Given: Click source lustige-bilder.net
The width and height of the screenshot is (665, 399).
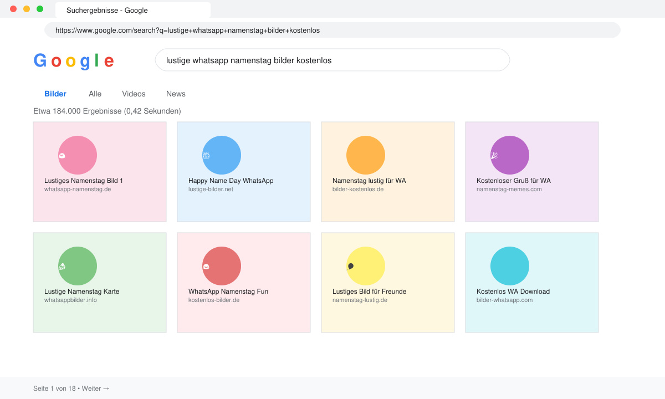Looking at the screenshot, I should pos(211,189).
